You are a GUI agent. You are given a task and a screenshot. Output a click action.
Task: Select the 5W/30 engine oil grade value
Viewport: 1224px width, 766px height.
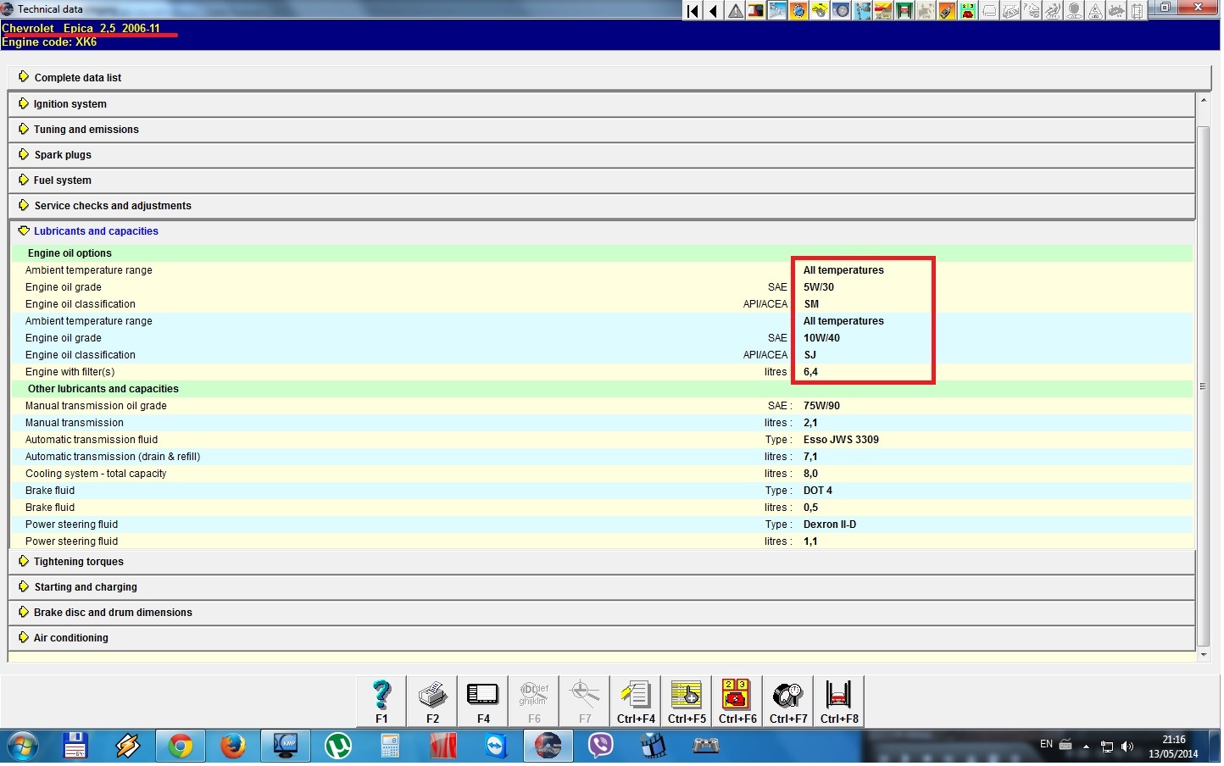pyautogui.click(x=819, y=287)
